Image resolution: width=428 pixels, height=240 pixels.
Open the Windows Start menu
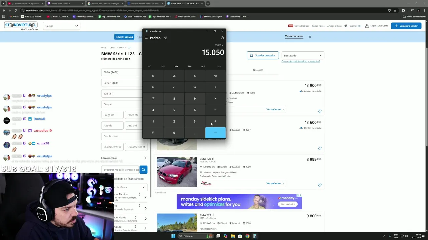[x=173, y=236]
